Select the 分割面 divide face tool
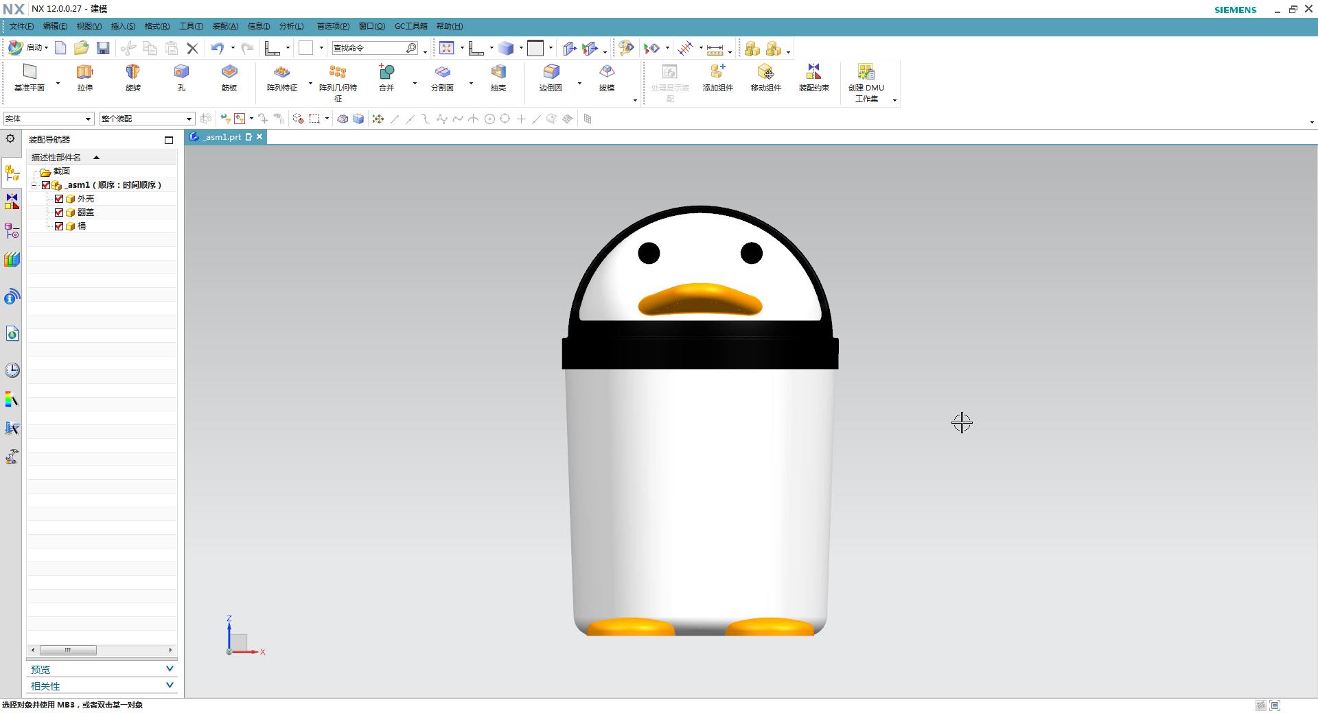 coord(442,78)
